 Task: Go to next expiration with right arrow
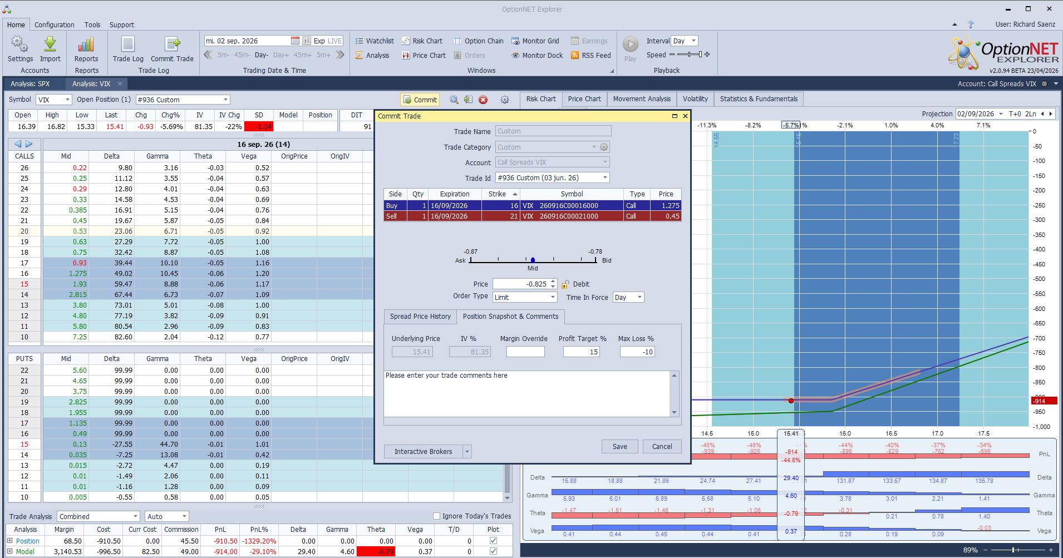pos(29,144)
